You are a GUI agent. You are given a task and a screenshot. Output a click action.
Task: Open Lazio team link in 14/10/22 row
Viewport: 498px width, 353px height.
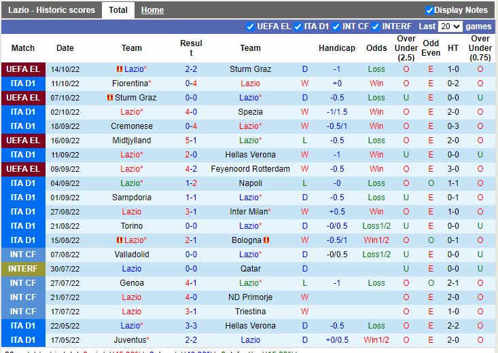click(x=135, y=69)
